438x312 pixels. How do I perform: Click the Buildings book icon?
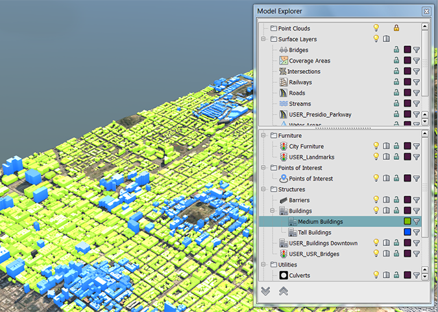pos(386,210)
